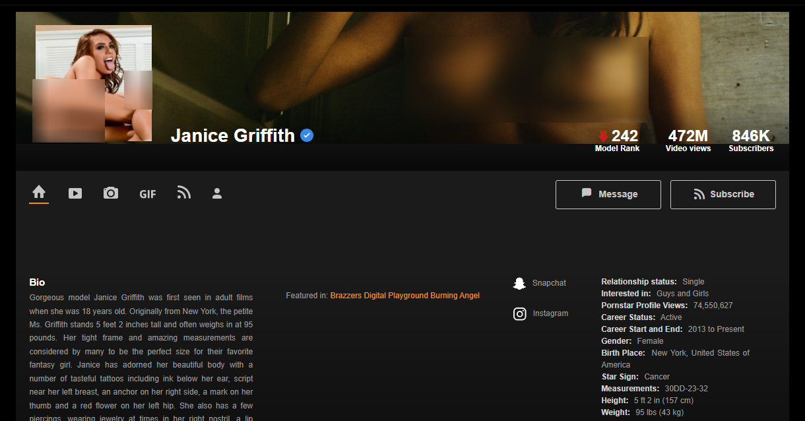Switch to the GIF tab

coord(148,194)
